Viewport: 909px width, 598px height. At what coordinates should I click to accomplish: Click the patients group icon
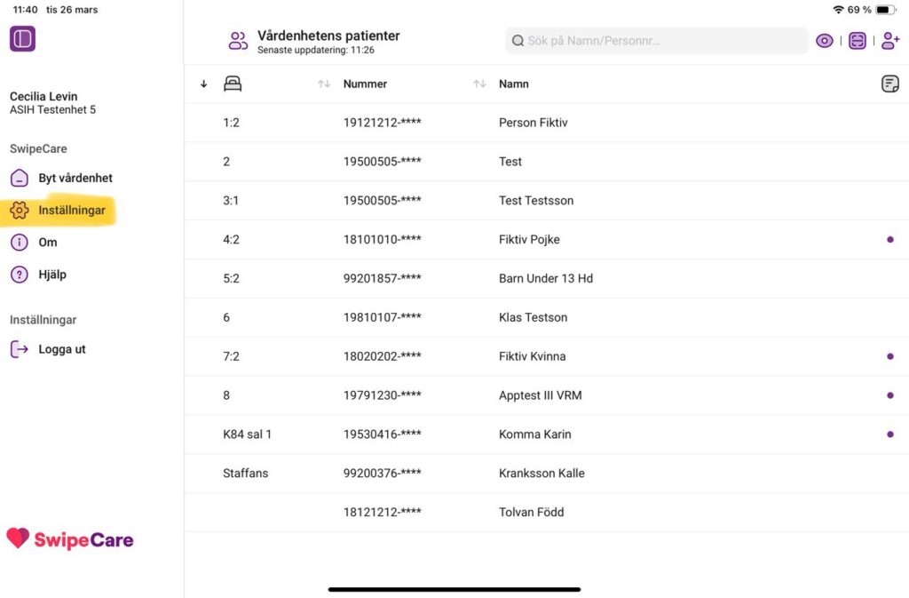click(238, 41)
